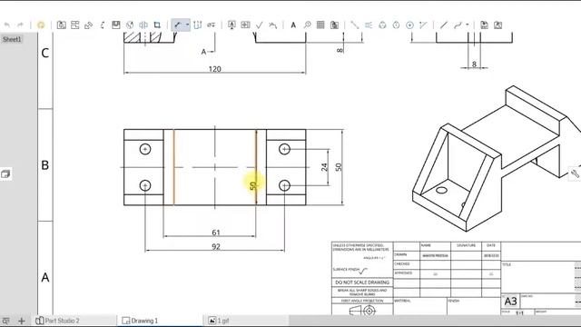Select the BOM table tool
The image size is (581, 327).
point(334,25)
